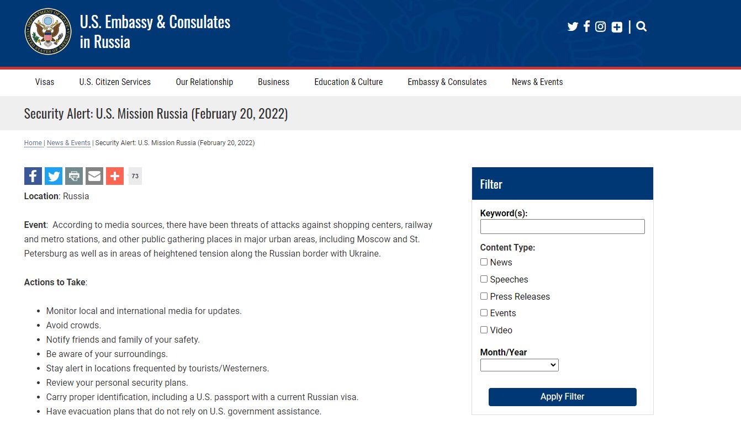Open the Twitter icon in header
Image resolution: width=741 pixels, height=431 pixels.
tap(573, 26)
